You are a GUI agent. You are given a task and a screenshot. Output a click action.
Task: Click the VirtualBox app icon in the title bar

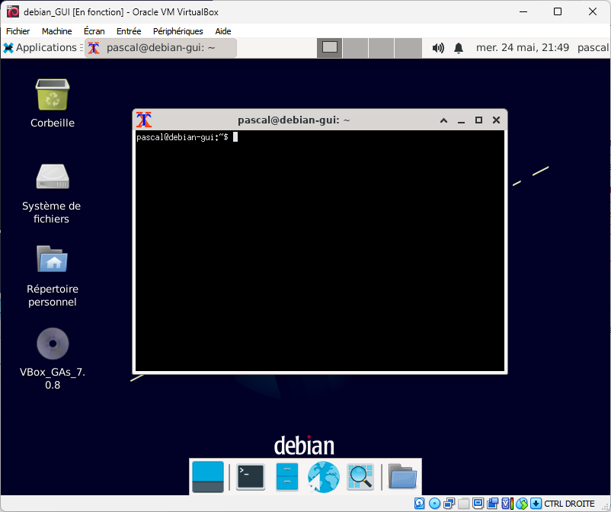point(12,11)
